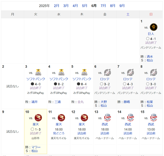The width and height of the screenshot is (164, 156).
Task: Click the Hawks logo on June 3
Action: [x=38, y=72]
